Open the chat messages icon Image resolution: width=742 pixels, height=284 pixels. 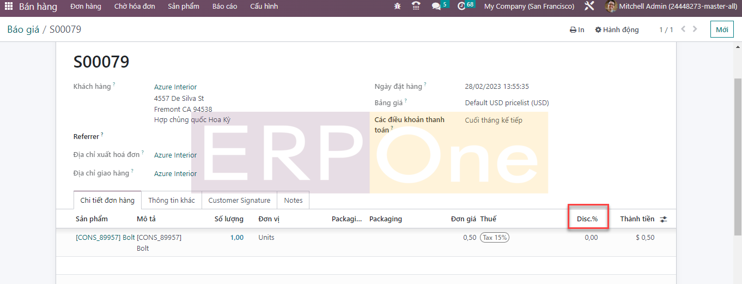click(x=436, y=7)
